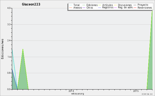Click the dark blue Registros line
The width and height of the screenshot is (155, 96).
(15, 79)
